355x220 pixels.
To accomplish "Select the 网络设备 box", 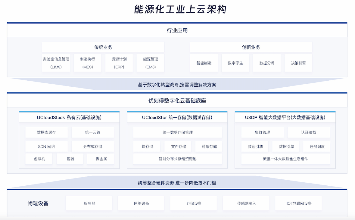I will (141, 203).
